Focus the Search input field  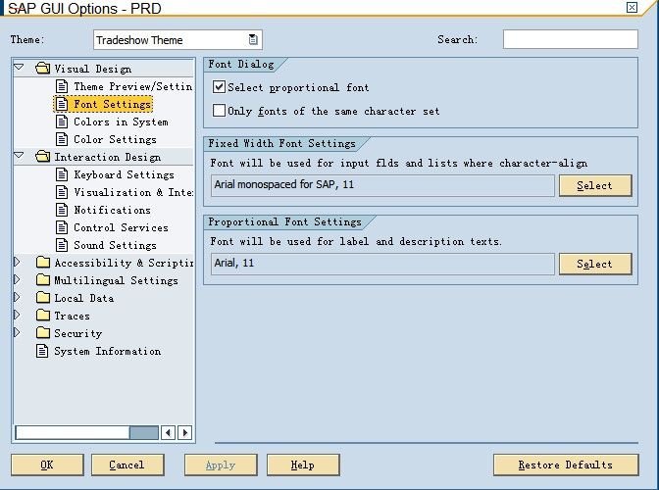[571, 39]
